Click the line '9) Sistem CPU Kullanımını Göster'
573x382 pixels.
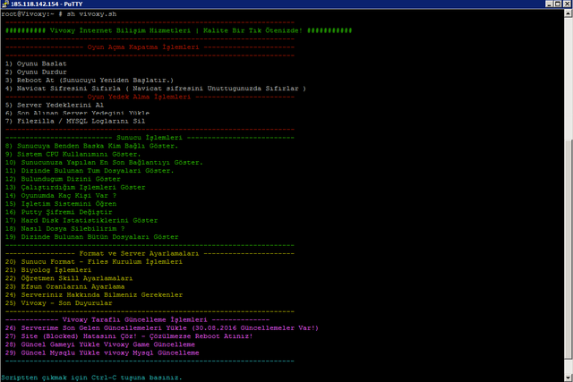[73, 154]
